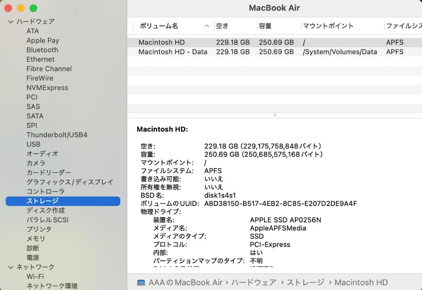Image resolution: width=422 pixels, height=290 pixels.
Task: Open NVMExpress entry
Action: (47, 88)
